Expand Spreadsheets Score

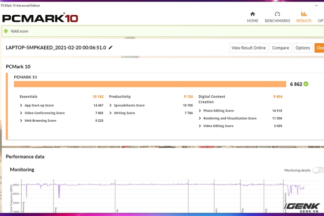tap(110, 106)
